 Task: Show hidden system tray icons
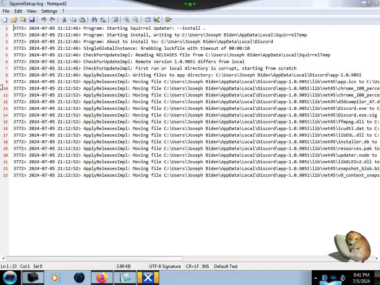pyautogui.click(x=315, y=278)
